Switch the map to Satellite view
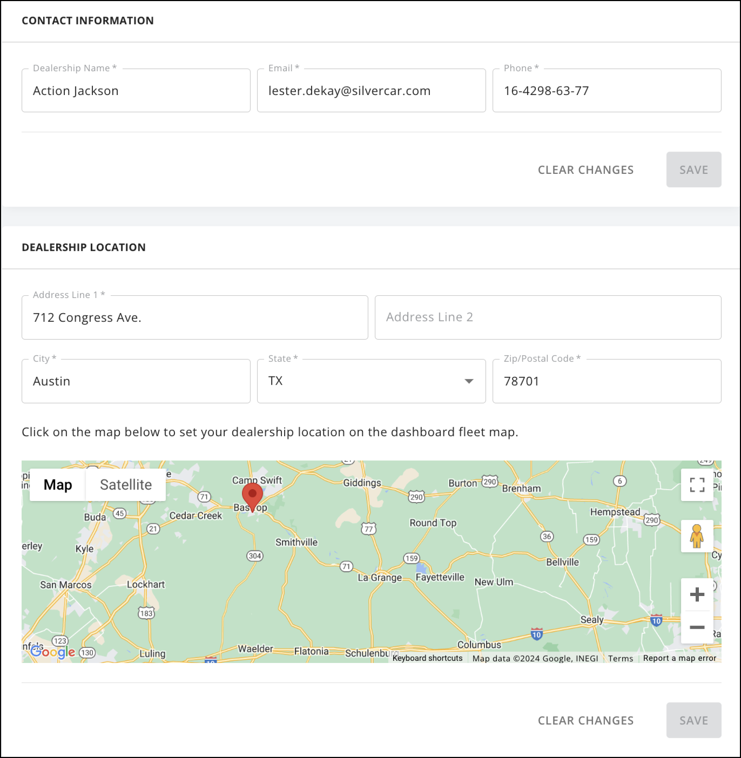Screen dimensions: 741x758 pyautogui.click(x=126, y=484)
